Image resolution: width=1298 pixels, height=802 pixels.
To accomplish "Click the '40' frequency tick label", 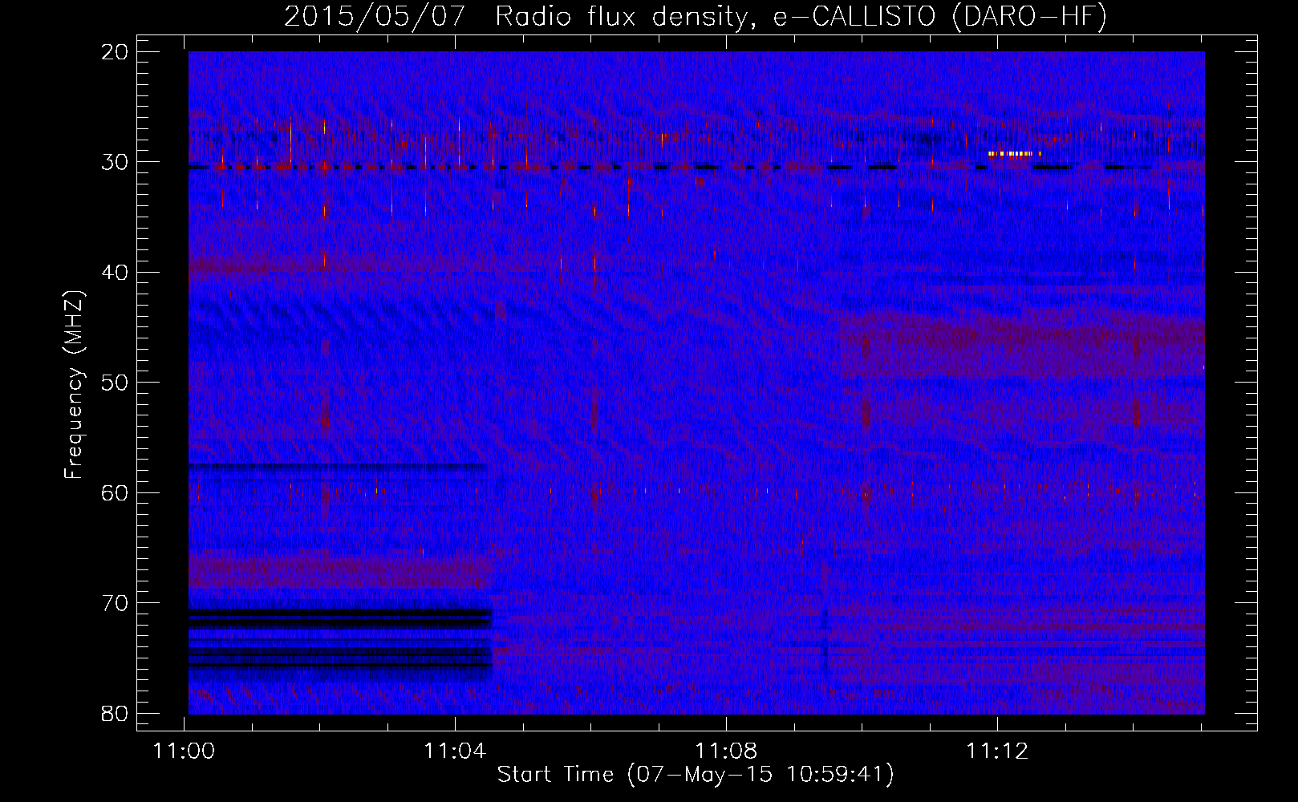I will (116, 273).
